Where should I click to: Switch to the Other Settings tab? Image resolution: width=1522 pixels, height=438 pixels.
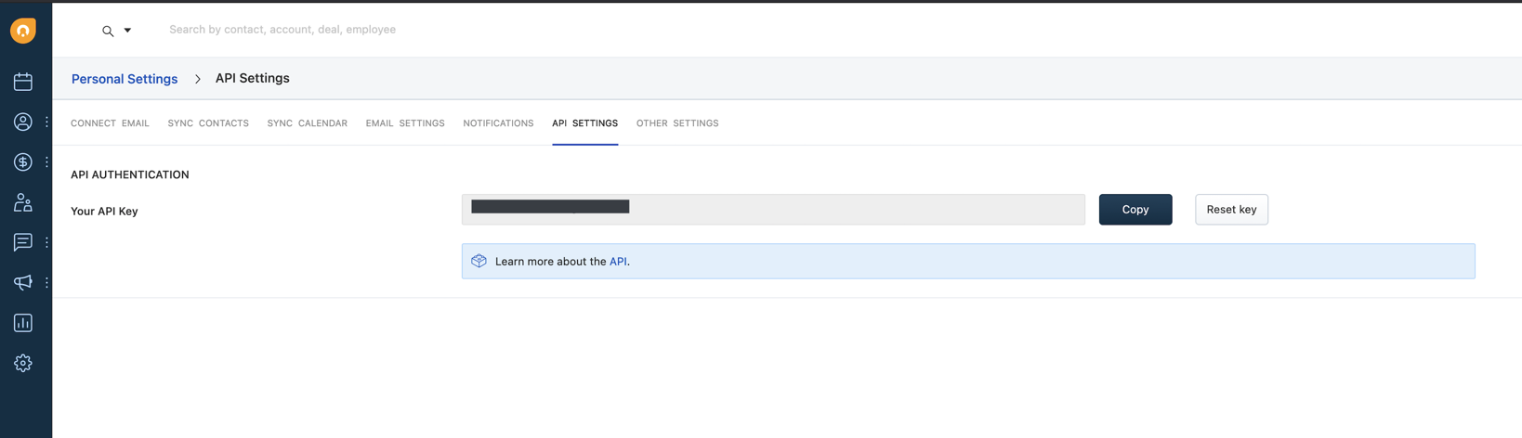coord(677,123)
